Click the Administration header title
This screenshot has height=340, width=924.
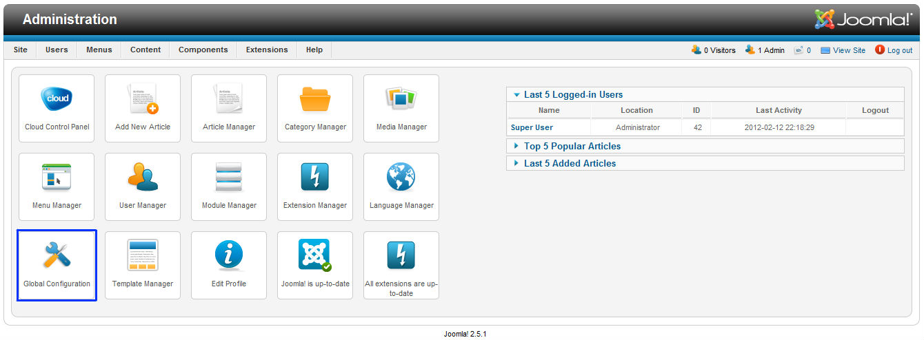70,19
